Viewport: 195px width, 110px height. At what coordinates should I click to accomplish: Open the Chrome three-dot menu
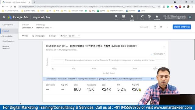[x=192, y=7]
